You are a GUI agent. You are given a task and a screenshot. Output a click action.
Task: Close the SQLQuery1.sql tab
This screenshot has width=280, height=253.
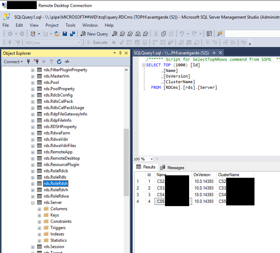pos(220,53)
